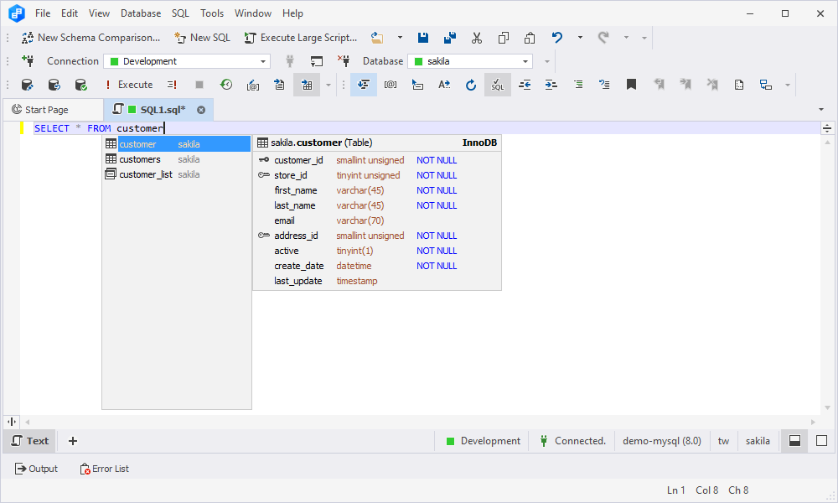
Task: Click Execute Current Statement icon
Action: tap(172, 85)
